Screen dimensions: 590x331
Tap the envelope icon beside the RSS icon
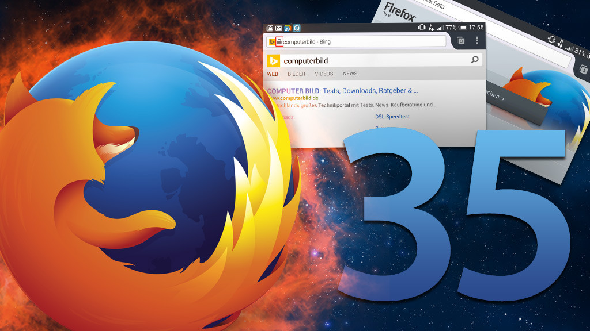coord(278,28)
